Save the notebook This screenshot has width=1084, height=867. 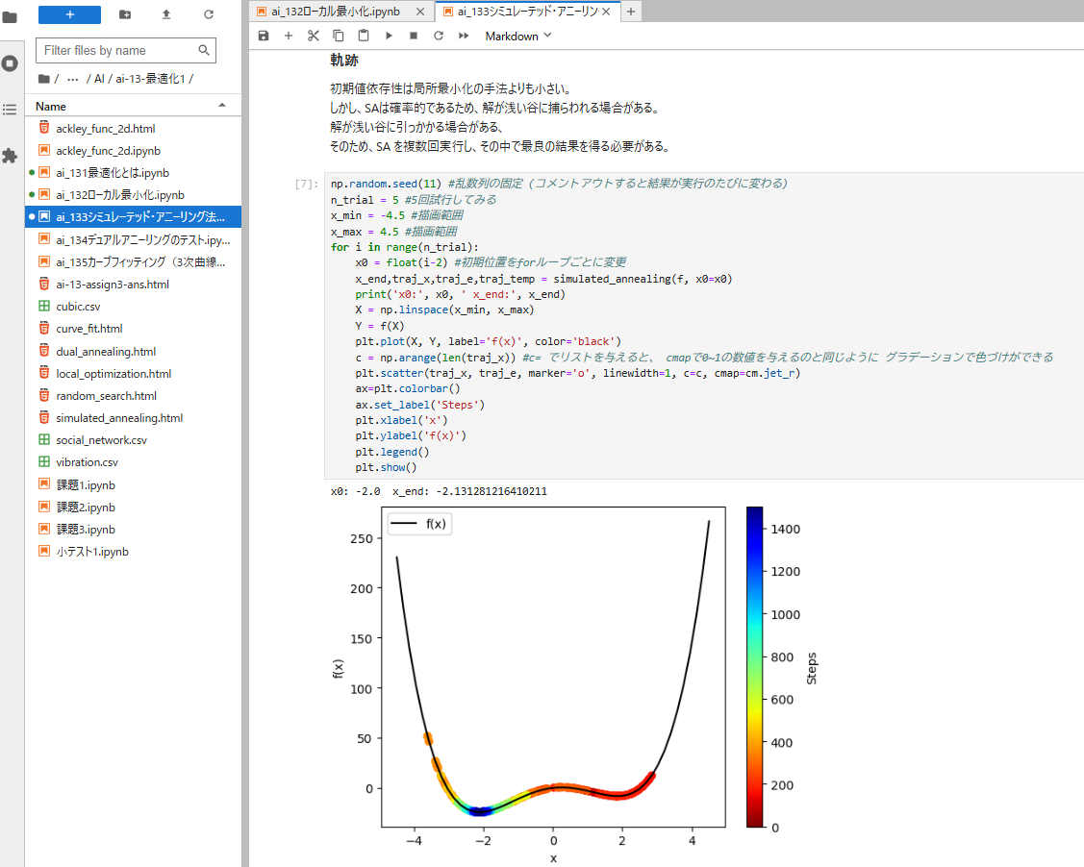[264, 36]
